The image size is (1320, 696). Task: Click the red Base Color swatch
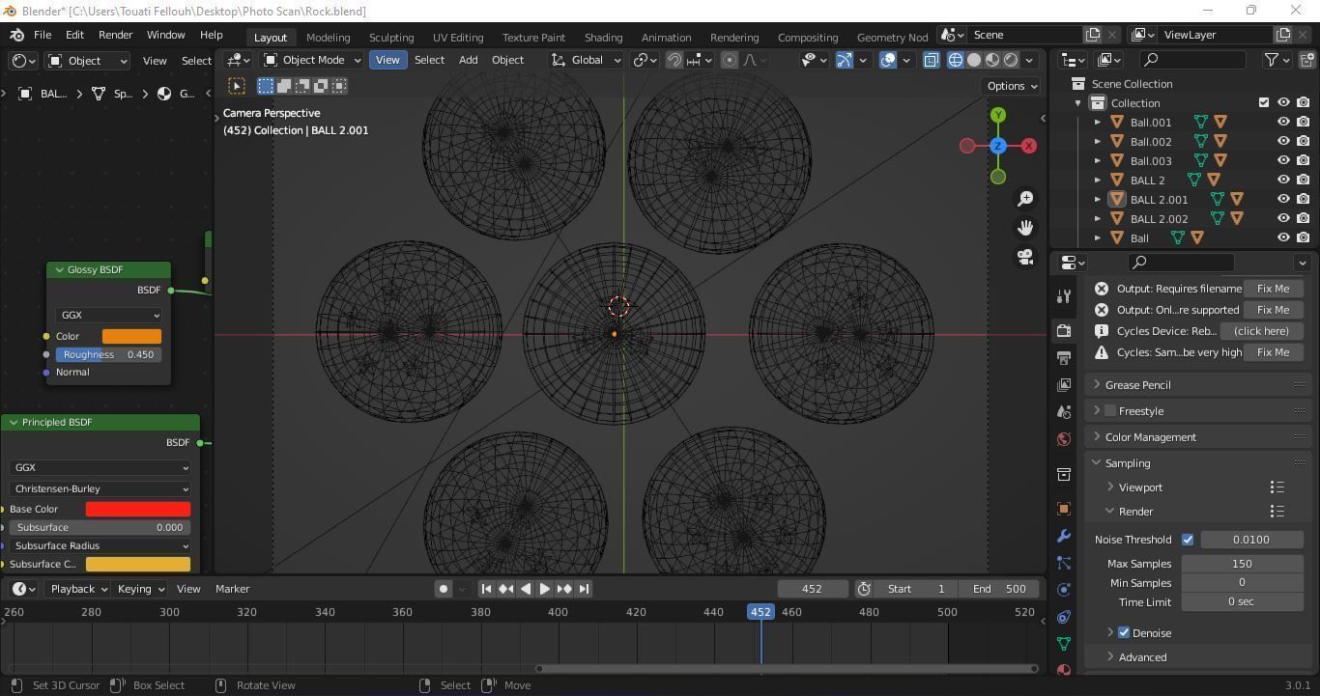138,509
